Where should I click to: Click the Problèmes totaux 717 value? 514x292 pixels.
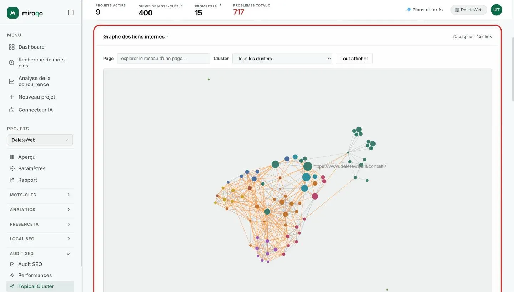(x=238, y=12)
